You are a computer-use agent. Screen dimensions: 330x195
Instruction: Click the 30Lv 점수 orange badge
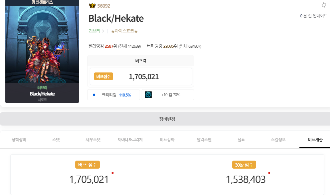[x=244, y=165]
